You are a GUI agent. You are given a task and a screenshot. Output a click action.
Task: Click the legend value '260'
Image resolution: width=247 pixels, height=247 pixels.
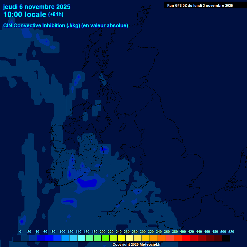click(x=127, y=232)
